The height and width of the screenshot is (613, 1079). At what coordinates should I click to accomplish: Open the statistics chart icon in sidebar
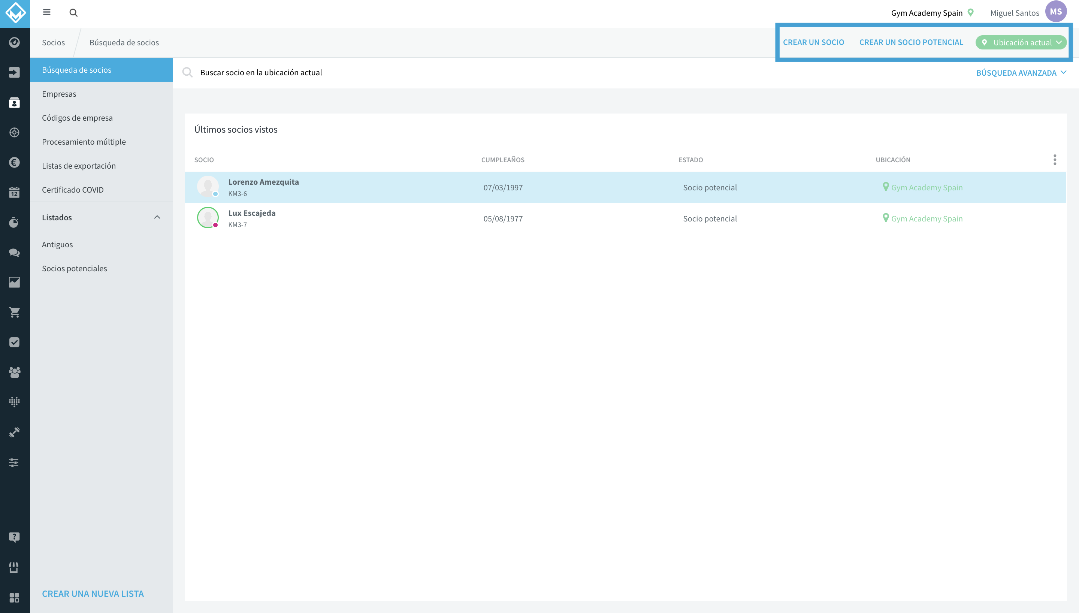point(14,282)
